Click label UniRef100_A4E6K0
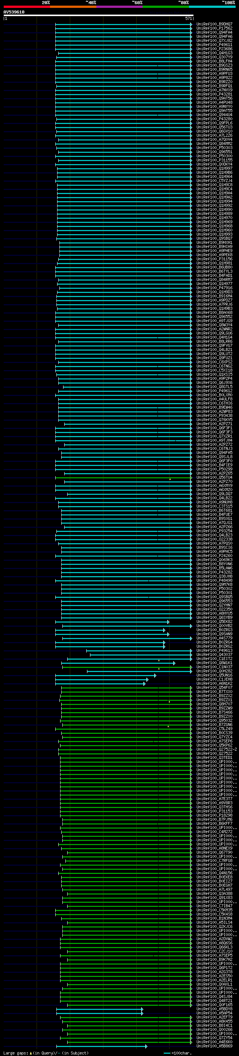This screenshot has height=1056, width=239. (214, 1042)
